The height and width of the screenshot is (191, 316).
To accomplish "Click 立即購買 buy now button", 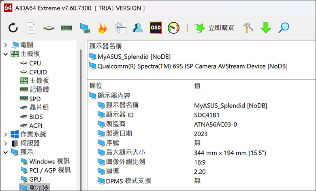I will pyautogui.click(x=221, y=28).
